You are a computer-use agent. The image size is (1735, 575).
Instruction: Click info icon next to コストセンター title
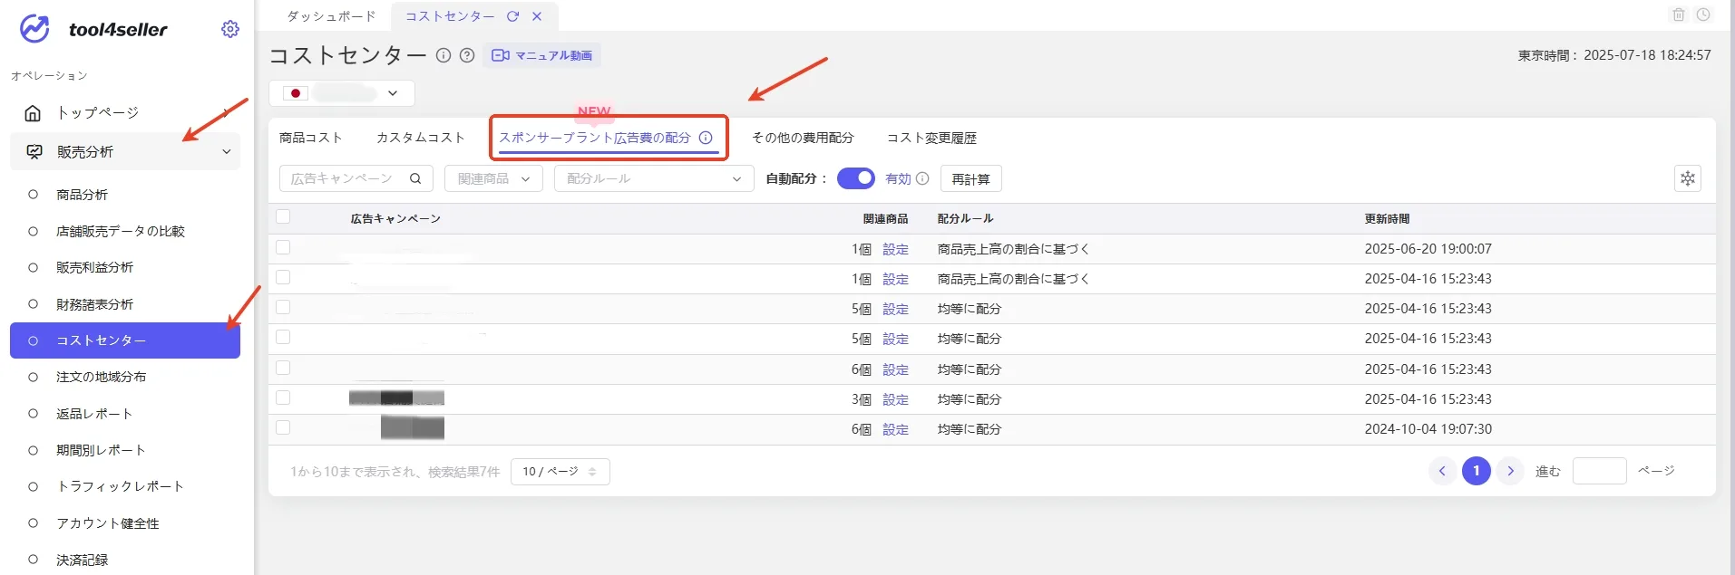443,55
